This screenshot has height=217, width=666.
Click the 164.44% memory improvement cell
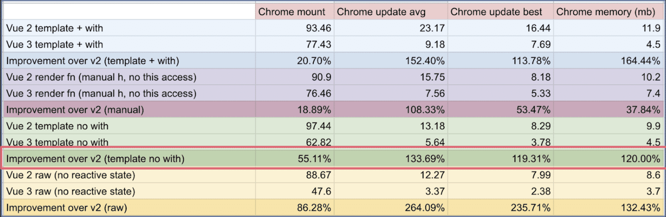pyautogui.click(x=609, y=61)
